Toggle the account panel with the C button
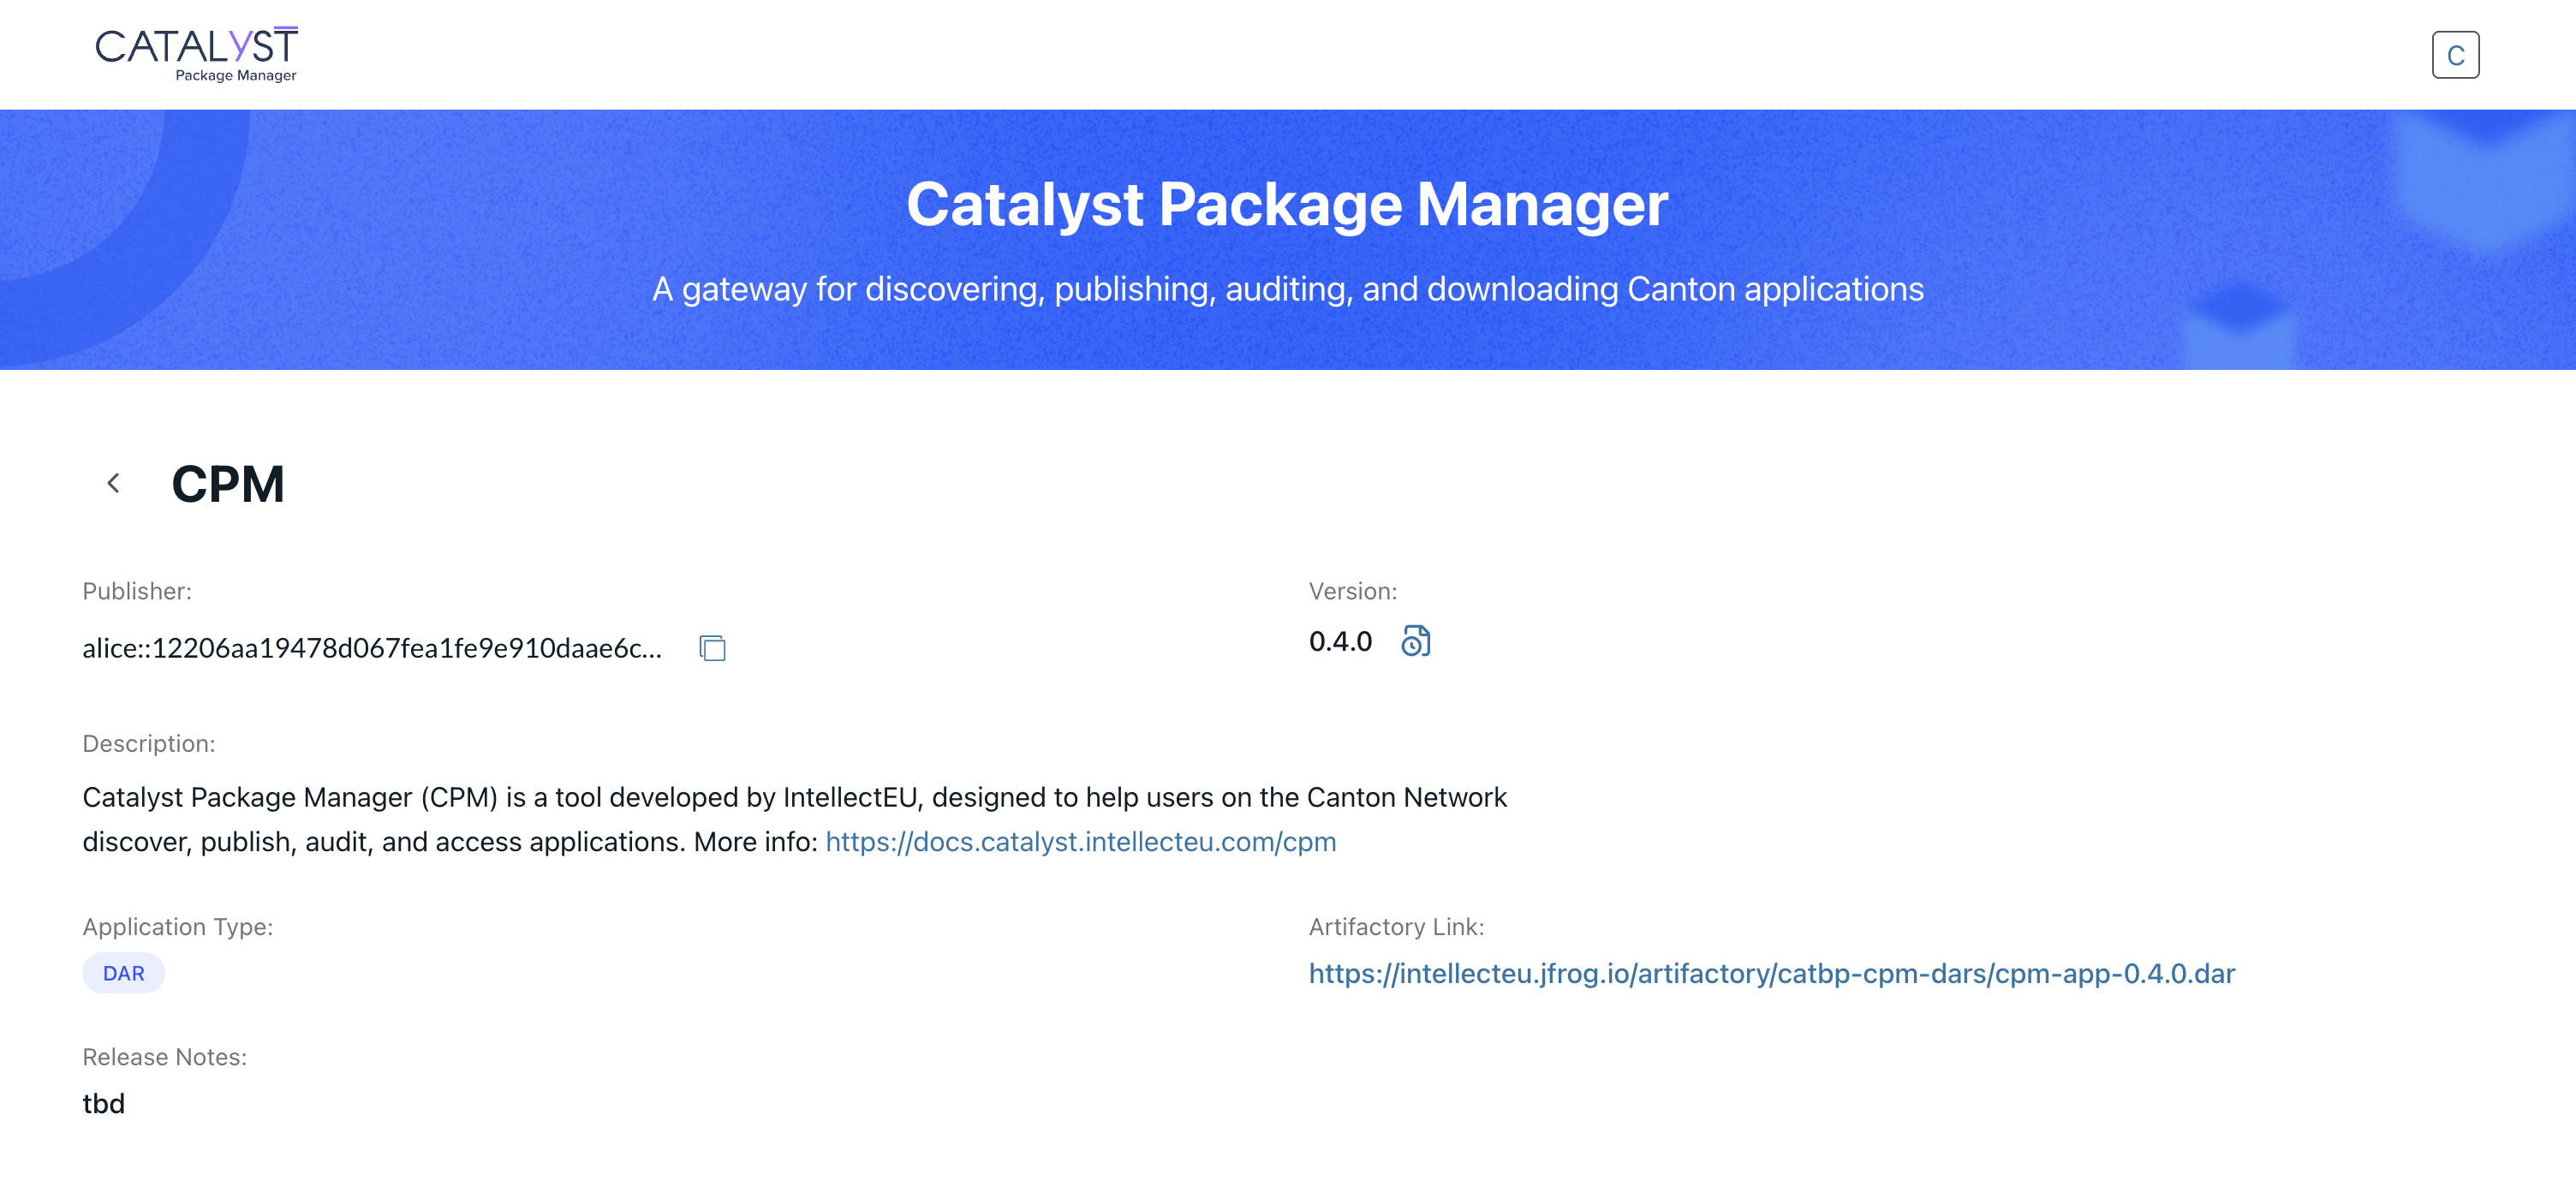 [x=2457, y=55]
